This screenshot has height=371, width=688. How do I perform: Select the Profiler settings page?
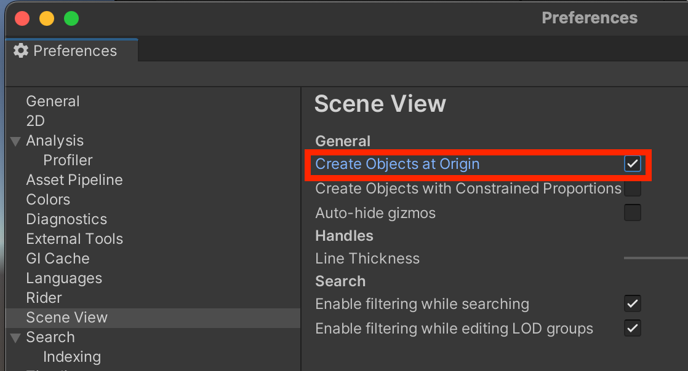pos(68,160)
